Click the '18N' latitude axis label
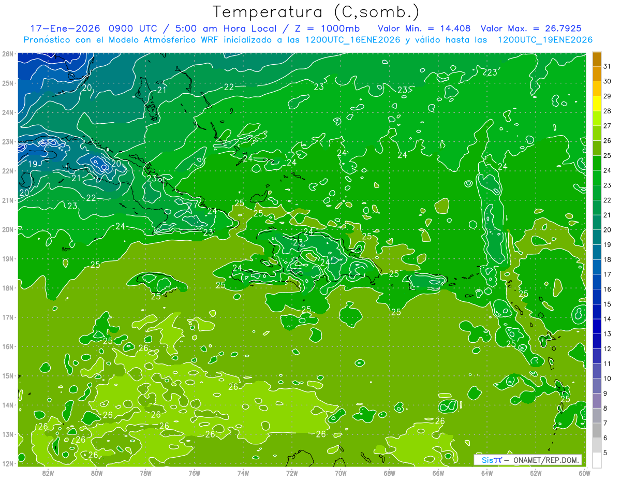The height and width of the screenshot is (480, 621). (x=7, y=288)
